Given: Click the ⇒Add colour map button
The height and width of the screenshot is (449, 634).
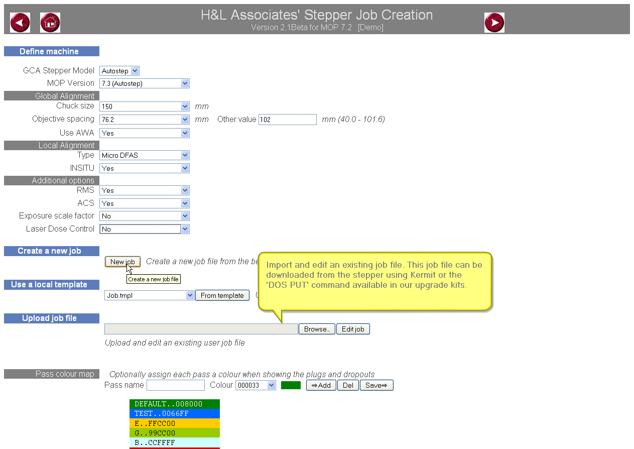Looking at the screenshot, I should [x=321, y=385].
